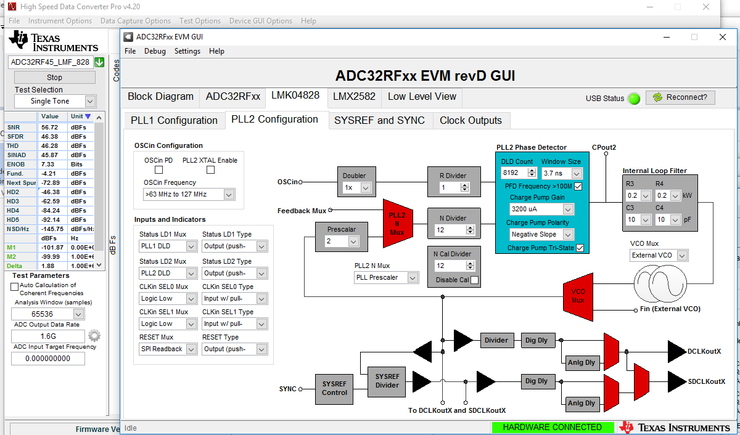Screen dimensions: 740x435
Task: Open the CLKin SEL0 Mux dropdown
Action: coord(191,298)
